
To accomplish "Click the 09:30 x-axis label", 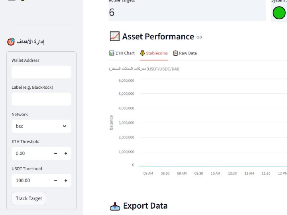I will tap(199, 173).
